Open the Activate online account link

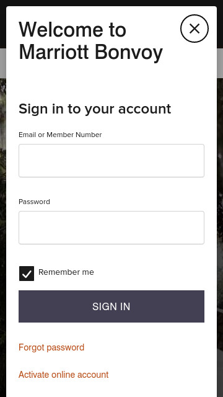(63, 375)
